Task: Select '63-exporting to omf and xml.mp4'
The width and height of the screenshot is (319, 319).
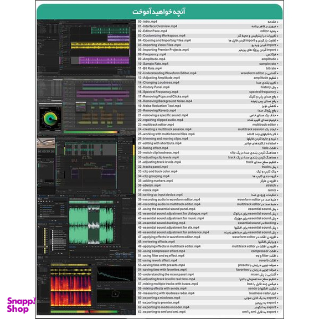Action: pyautogui.click(x=162, y=312)
